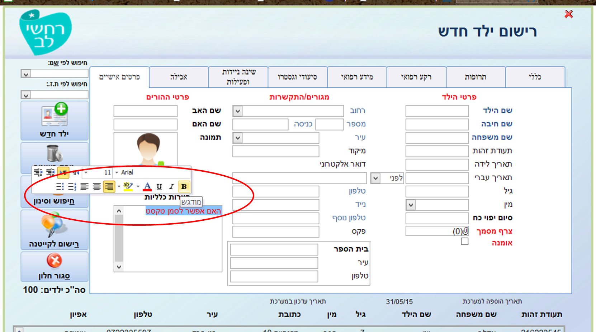The width and height of the screenshot is (596, 332).
Task: Click the סגור חלון button
Action: click(55, 267)
